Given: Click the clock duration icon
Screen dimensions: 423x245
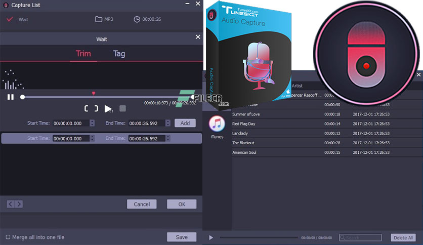Looking at the screenshot, I should point(137,19).
